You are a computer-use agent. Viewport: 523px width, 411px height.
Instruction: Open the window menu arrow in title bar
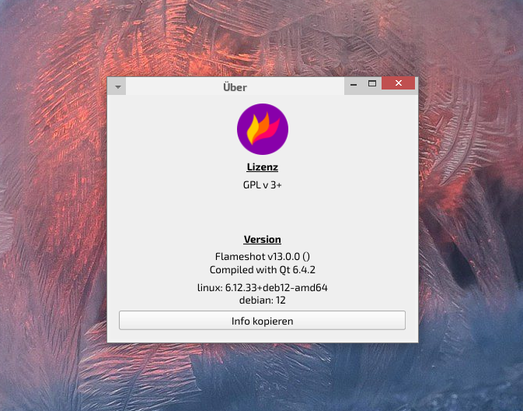118,87
